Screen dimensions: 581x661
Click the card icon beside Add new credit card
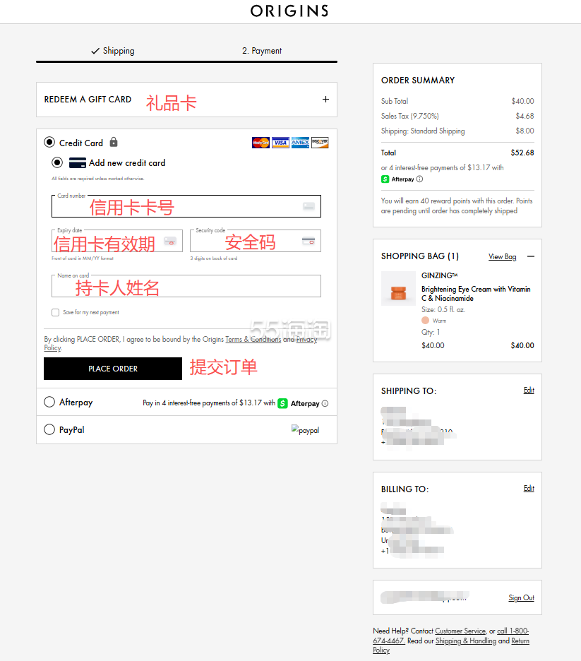(x=78, y=162)
